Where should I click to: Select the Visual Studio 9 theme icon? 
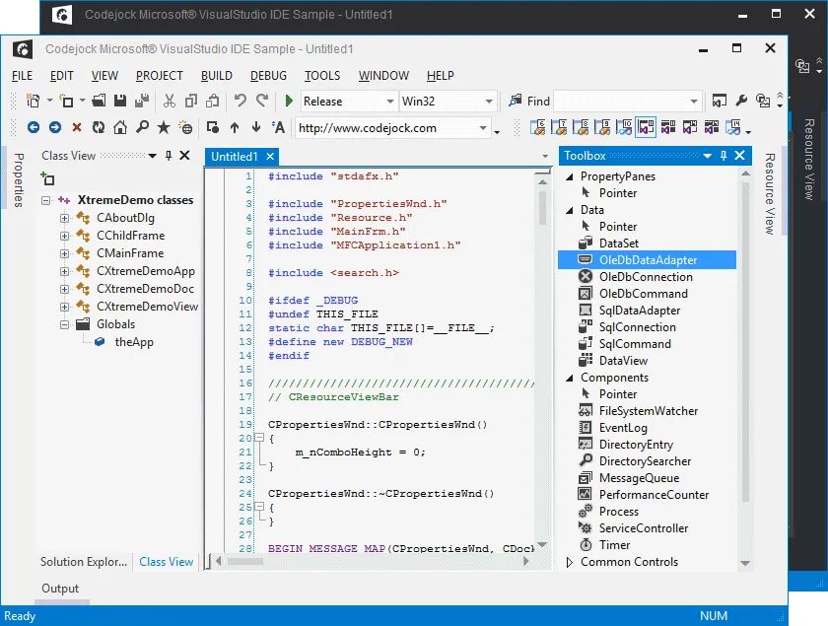click(x=602, y=127)
